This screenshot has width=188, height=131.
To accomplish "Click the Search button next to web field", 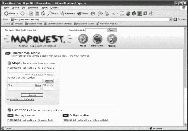I will pyautogui.click(x=112, y=30).
